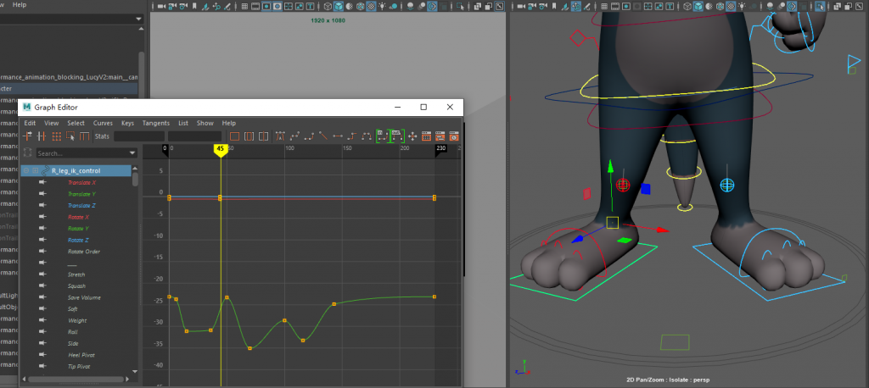Select the Move Nearest Picked Key tool
Screen dimensions: 869x388
tap(27, 136)
